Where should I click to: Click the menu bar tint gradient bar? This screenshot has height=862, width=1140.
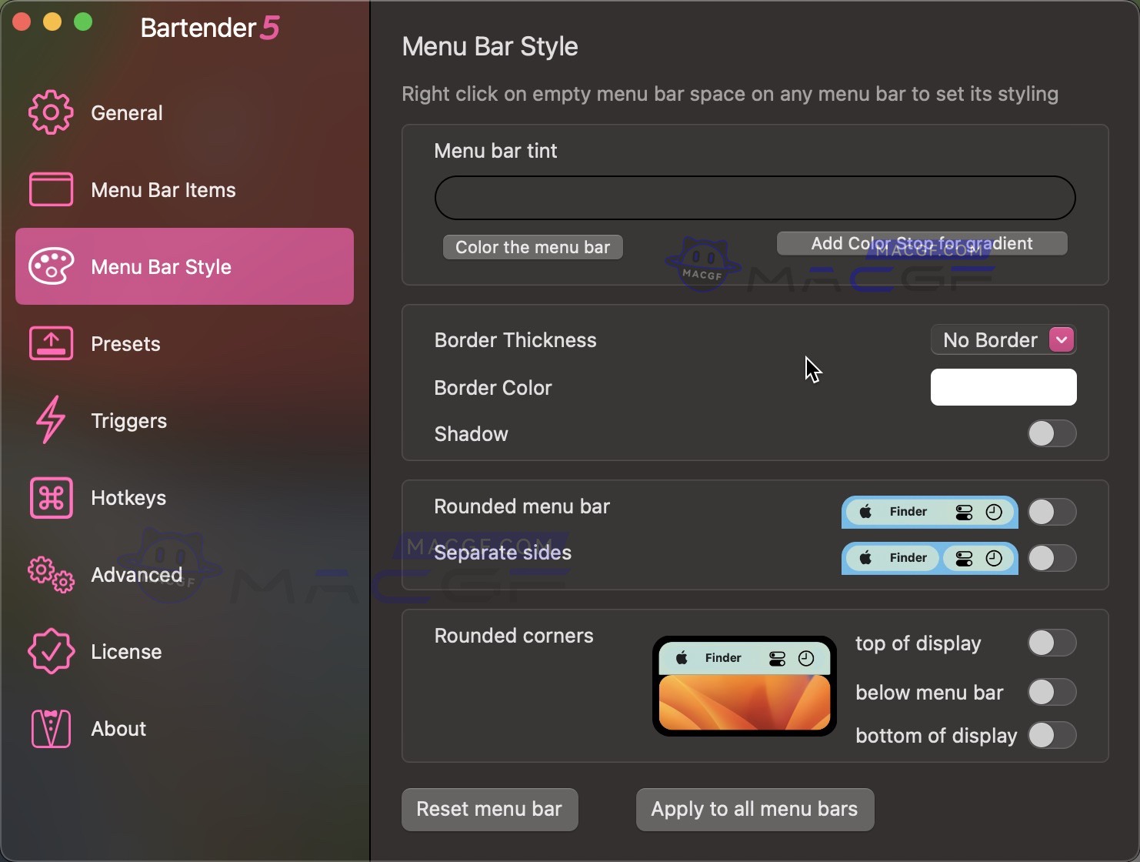click(755, 198)
